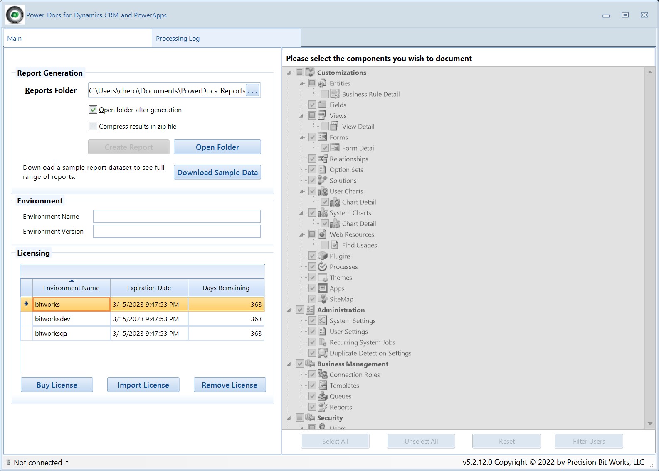Disable Open folder after generation checkbox
Viewport: 659px width, 471px height.
pyautogui.click(x=93, y=110)
